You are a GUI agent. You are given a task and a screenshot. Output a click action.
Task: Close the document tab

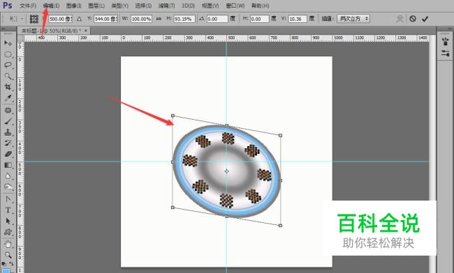[x=86, y=31]
